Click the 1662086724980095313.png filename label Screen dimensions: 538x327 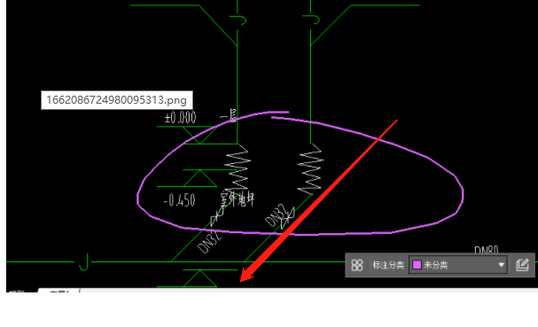click(x=117, y=100)
